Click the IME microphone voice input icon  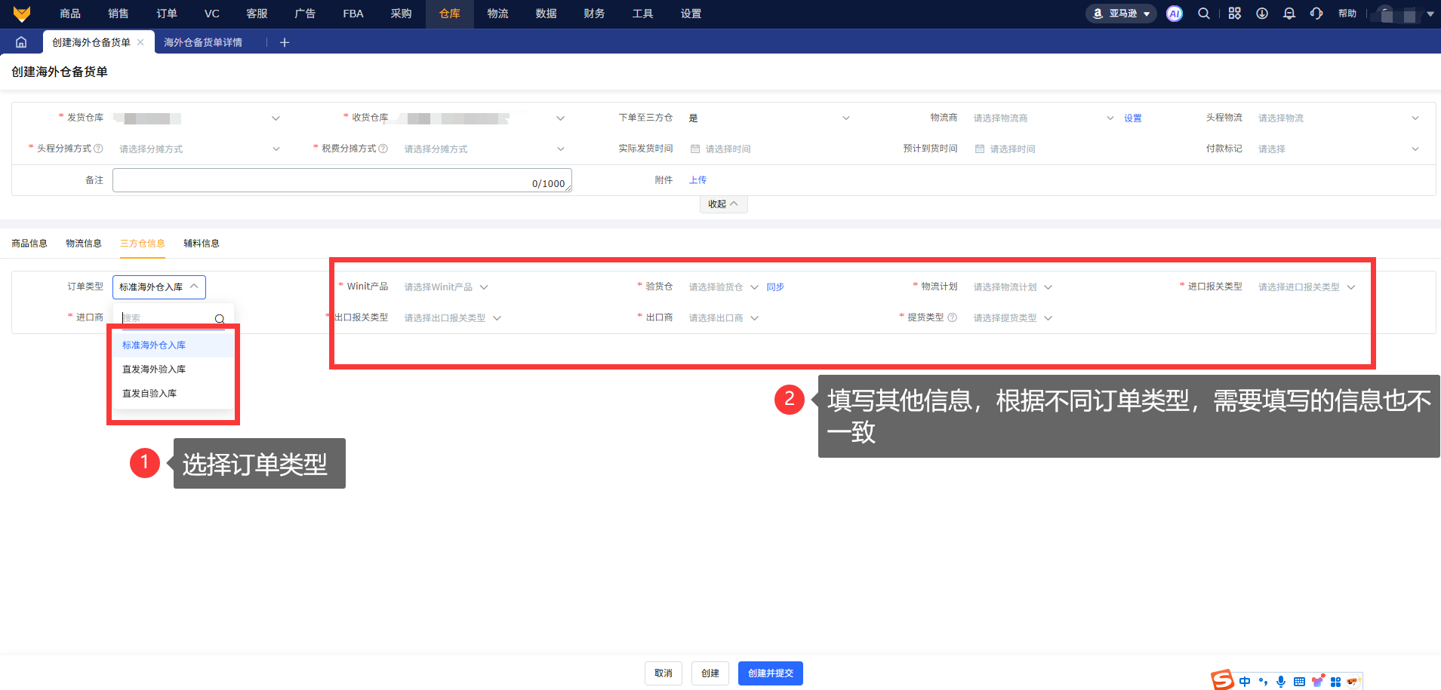click(1281, 682)
